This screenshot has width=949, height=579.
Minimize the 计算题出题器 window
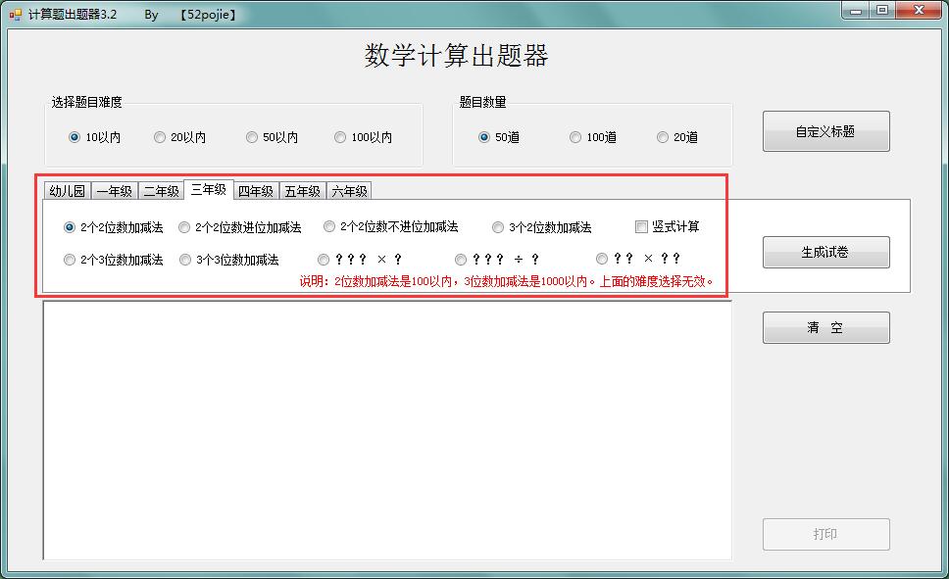(x=856, y=10)
